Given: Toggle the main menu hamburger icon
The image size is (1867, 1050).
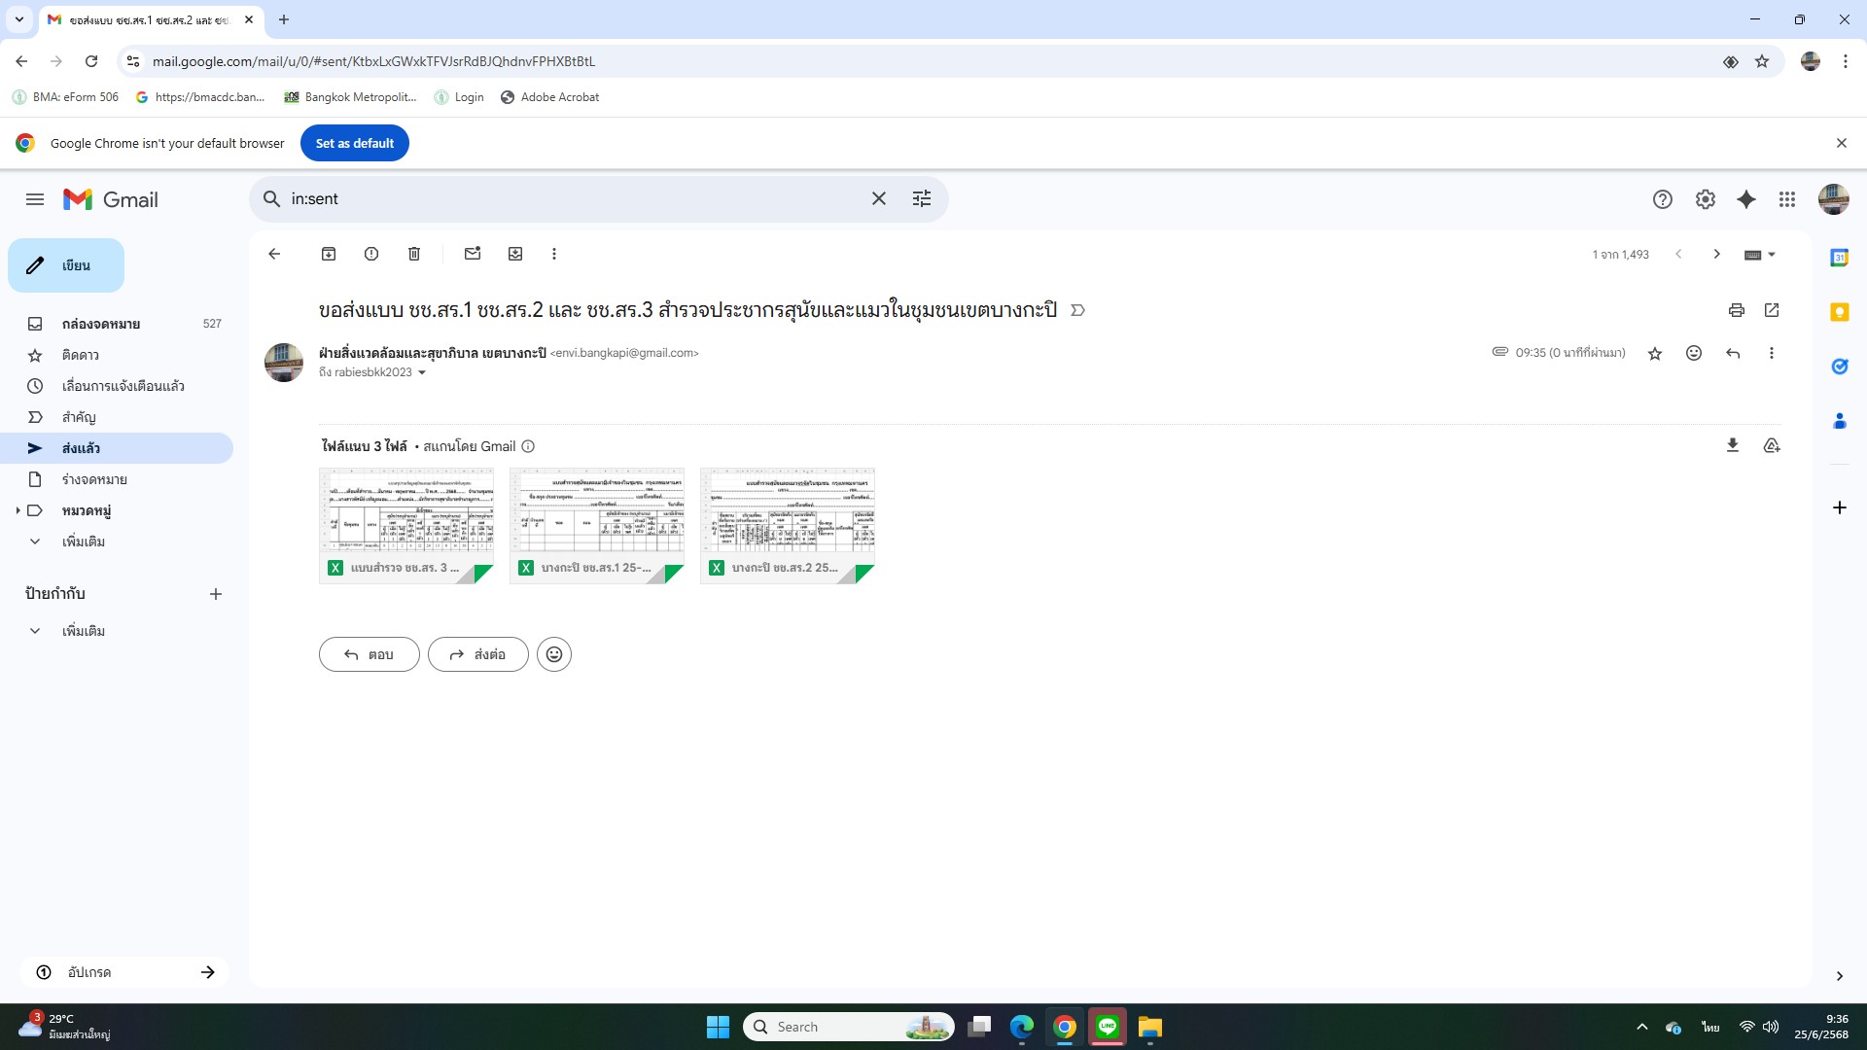Looking at the screenshot, I should [x=35, y=199].
